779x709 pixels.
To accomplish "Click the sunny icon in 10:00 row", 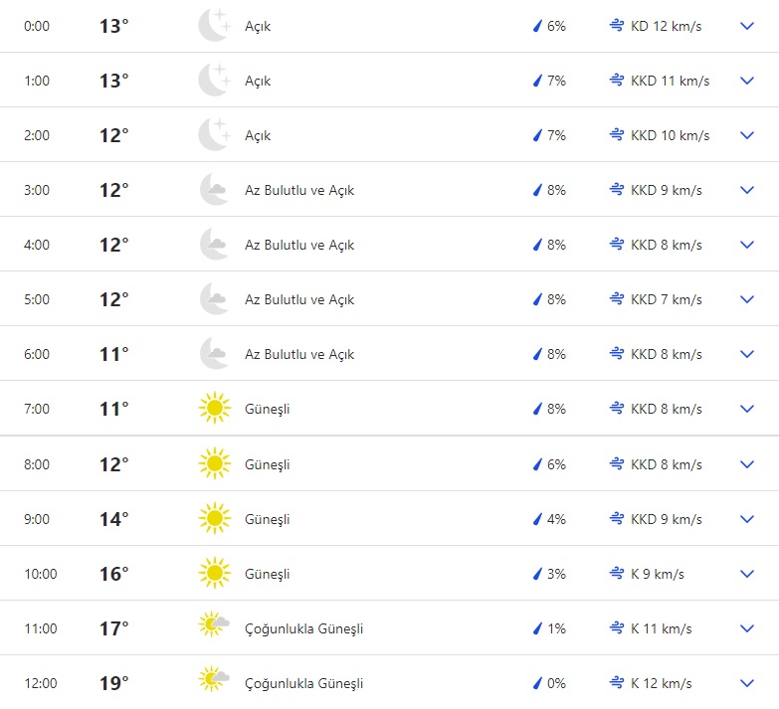I will [x=214, y=574].
